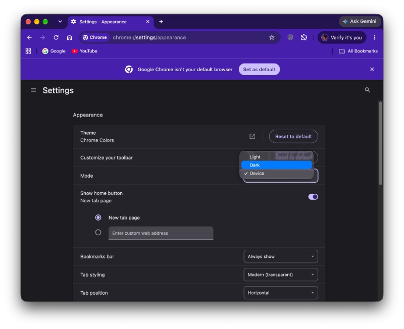Select the custom web address radio button
404x329 pixels.
click(x=98, y=233)
